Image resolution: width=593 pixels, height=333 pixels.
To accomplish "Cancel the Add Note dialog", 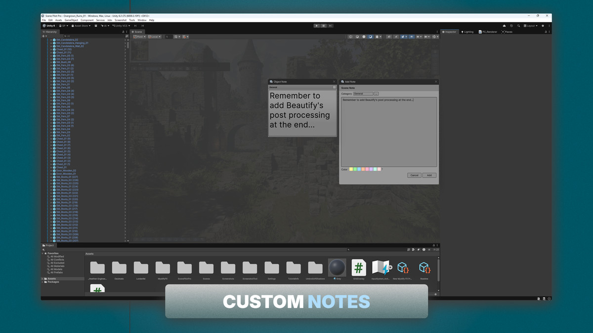I will coord(414,175).
